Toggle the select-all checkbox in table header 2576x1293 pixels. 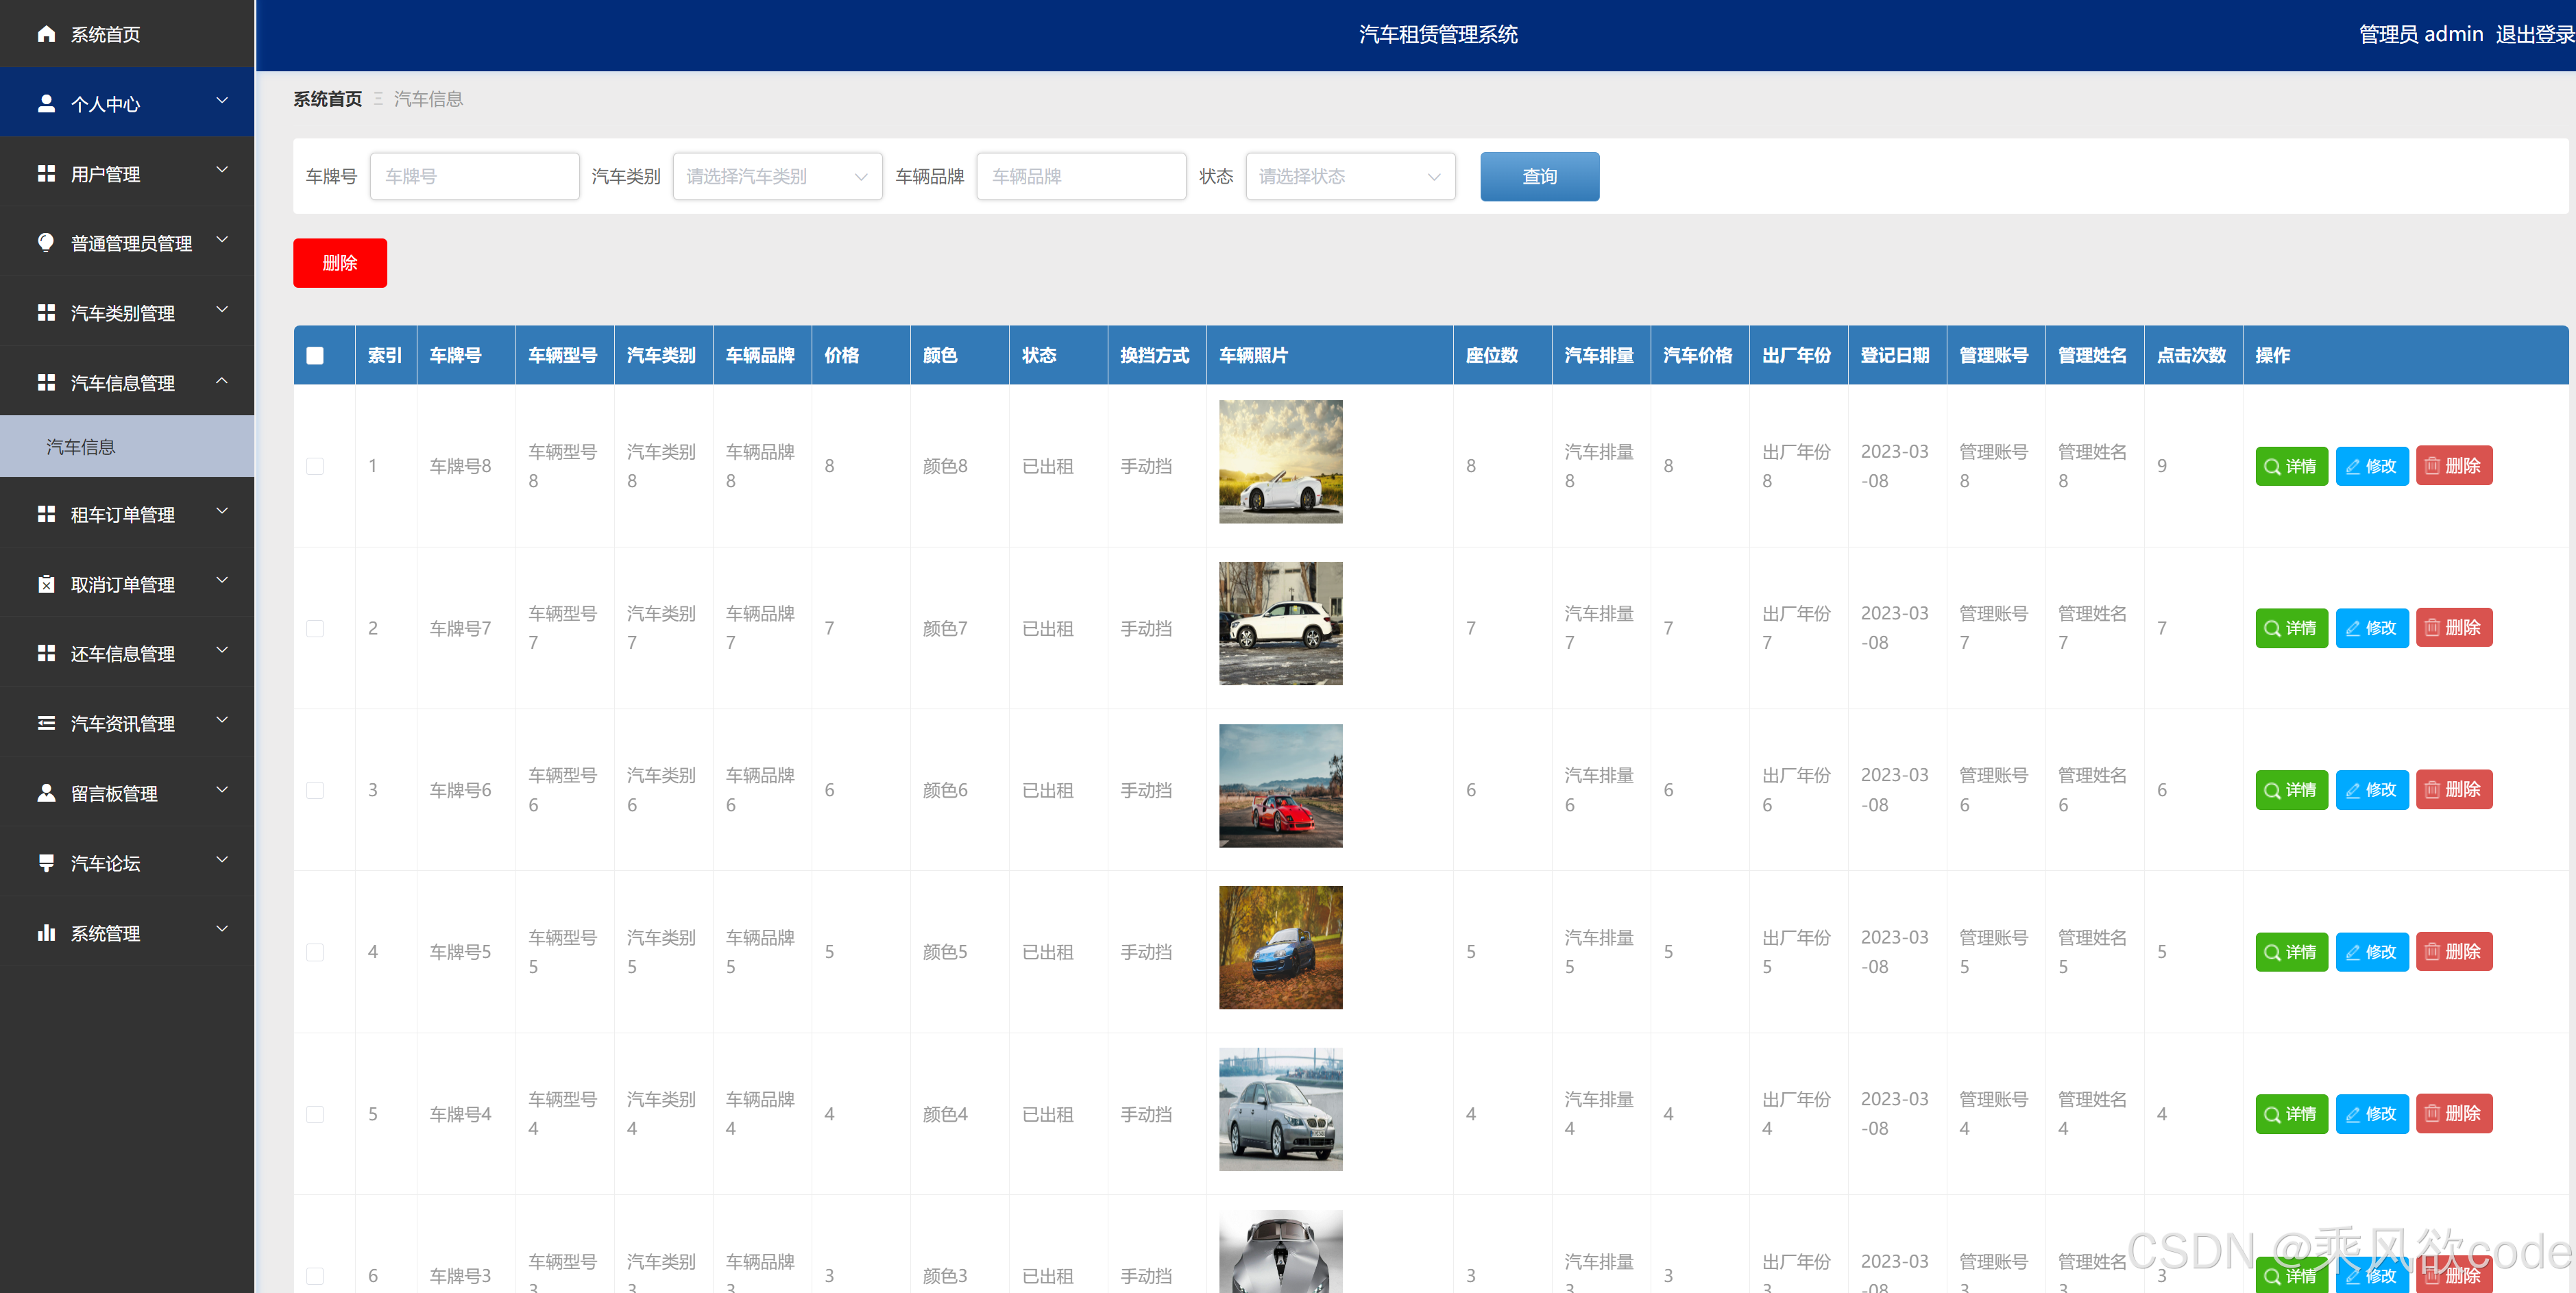pos(315,355)
